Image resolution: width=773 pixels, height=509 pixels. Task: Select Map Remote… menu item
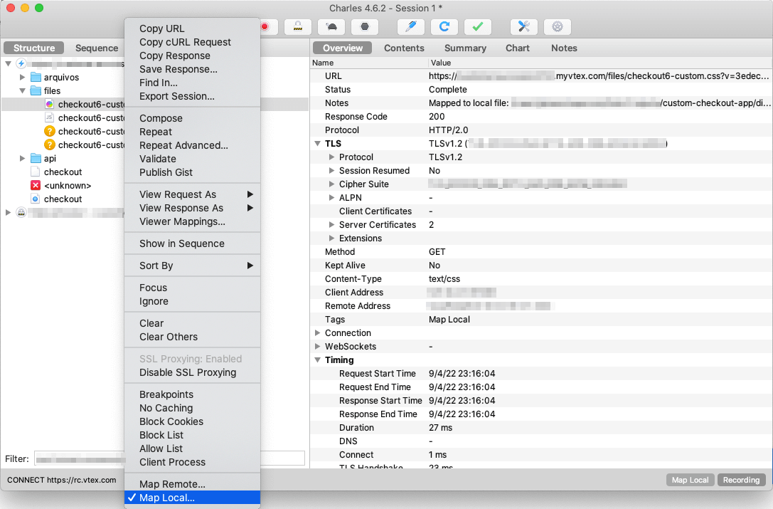click(x=192, y=484)
